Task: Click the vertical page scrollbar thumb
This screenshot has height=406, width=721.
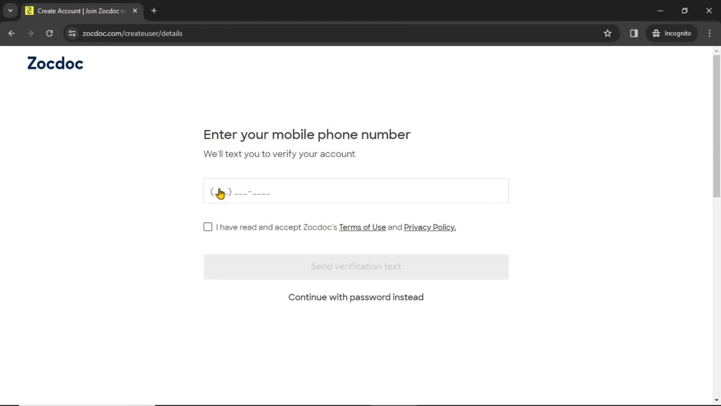Action: [716, 126]
